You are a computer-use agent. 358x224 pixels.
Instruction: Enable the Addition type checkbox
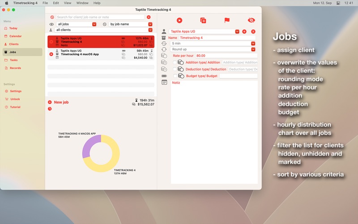tap(175, 62)
